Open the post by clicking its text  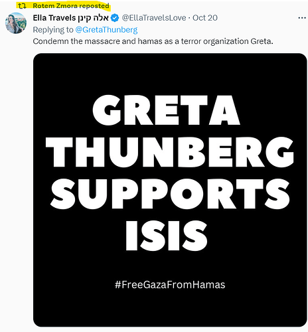pyautogui.click(x=153, y=41)
